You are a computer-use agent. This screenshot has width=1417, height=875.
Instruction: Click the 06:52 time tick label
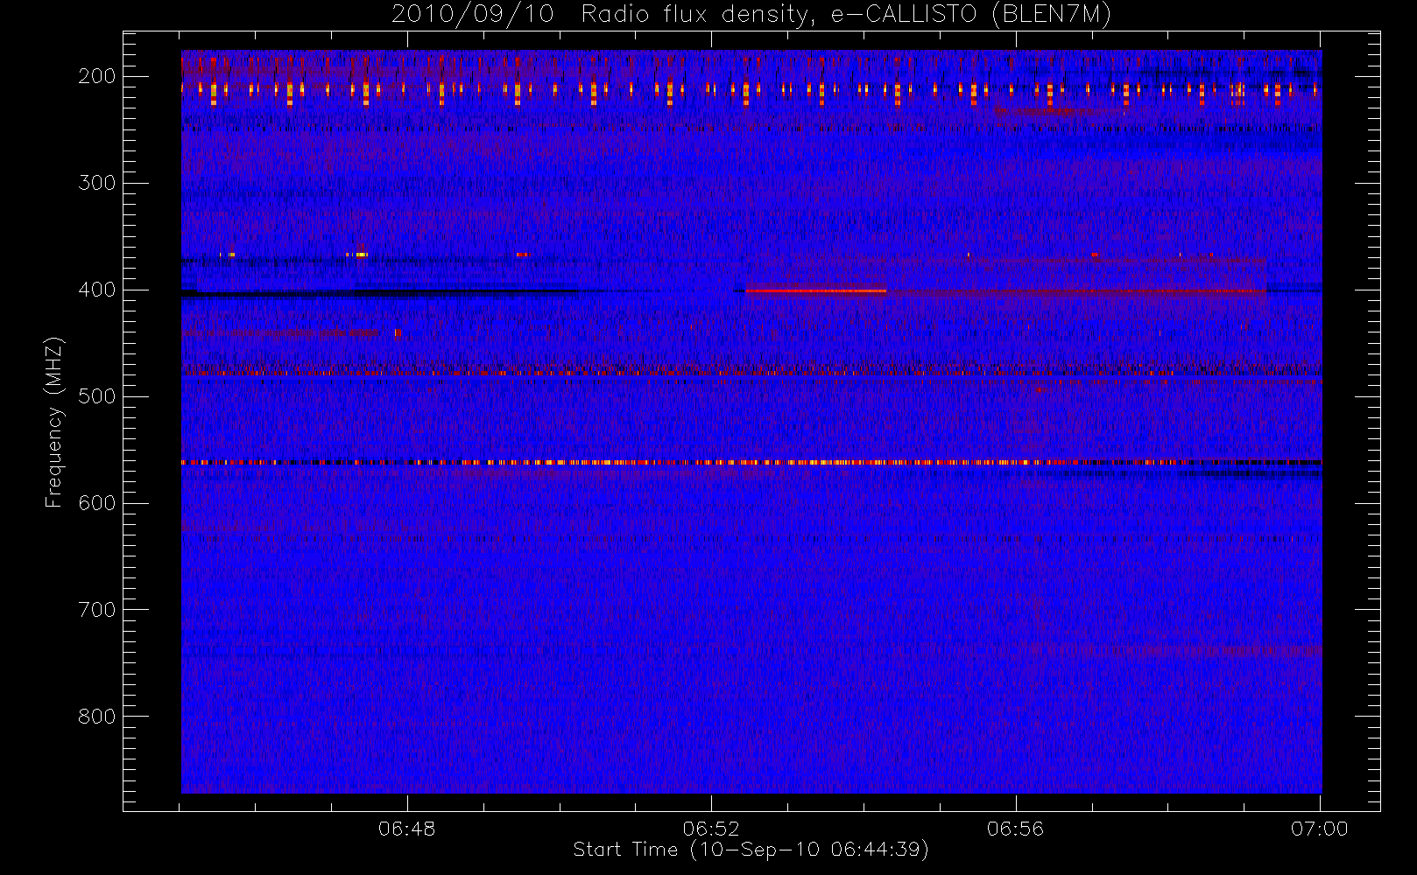click(711, 829)
